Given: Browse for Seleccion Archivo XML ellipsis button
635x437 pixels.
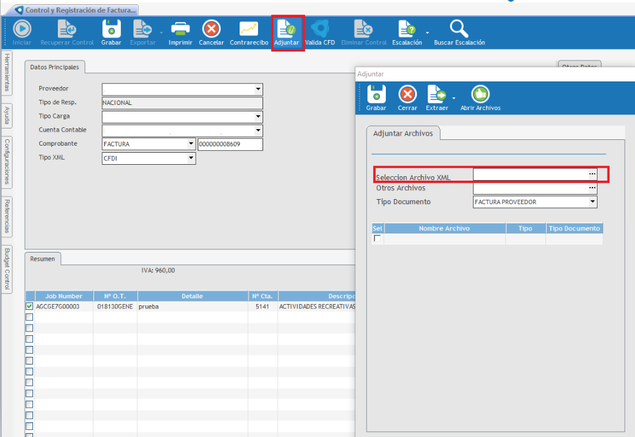Looking at the screenshot, I should click(592, 174).
